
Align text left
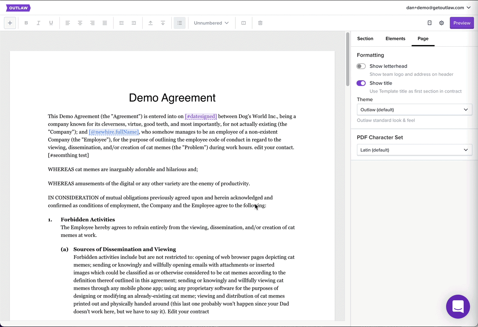[x=68, y=23]
